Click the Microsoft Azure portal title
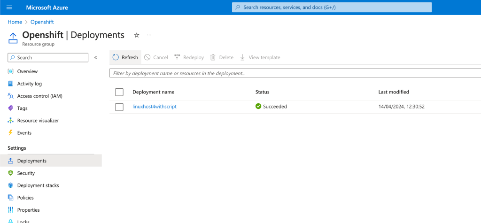Viewport: 481px width, 223px height. [47, 8]
